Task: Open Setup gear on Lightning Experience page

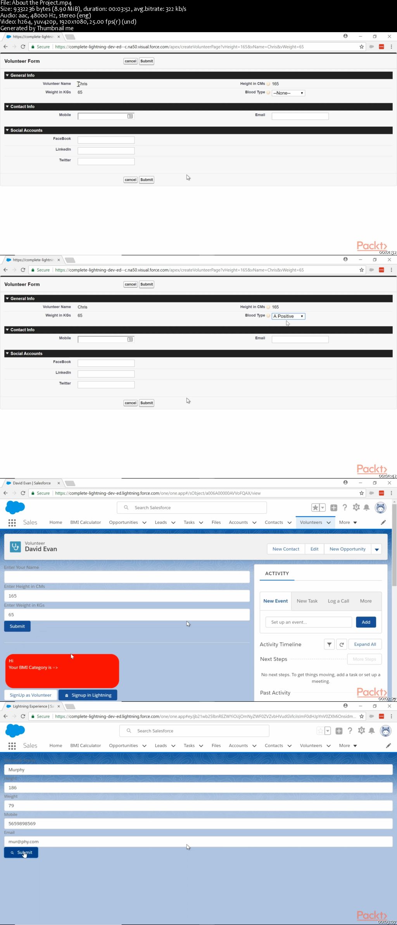Action: tap(361, 730)
